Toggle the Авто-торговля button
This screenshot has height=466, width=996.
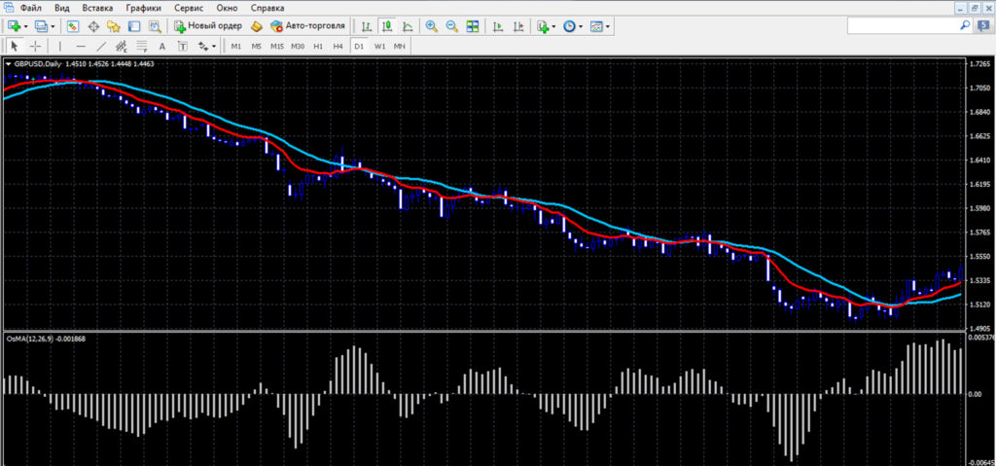tap(307, 26)
